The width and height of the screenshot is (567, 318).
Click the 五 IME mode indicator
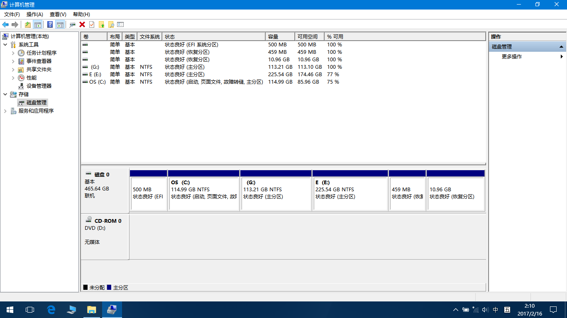tap(507, 310)
